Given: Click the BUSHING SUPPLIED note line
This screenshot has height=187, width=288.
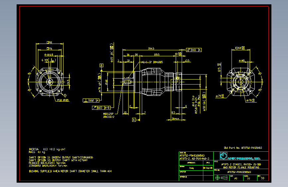Looking at the screenshot, I should pyautogui.click(x=70, y=171).
